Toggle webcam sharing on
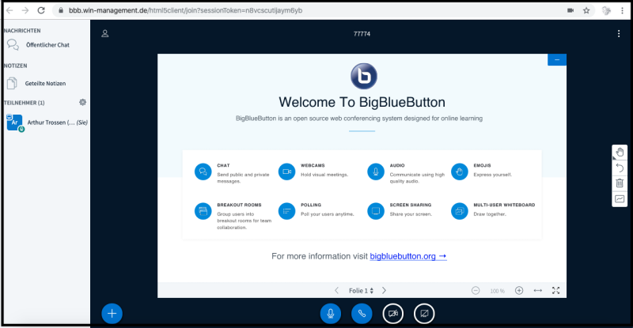This screenshot has width=633, height=328. tap(393, 313)
